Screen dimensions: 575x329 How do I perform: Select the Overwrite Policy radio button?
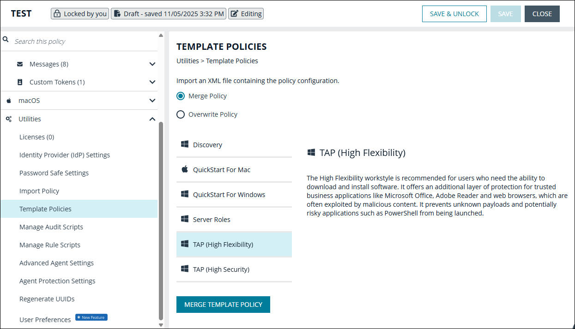coord(181,114)
